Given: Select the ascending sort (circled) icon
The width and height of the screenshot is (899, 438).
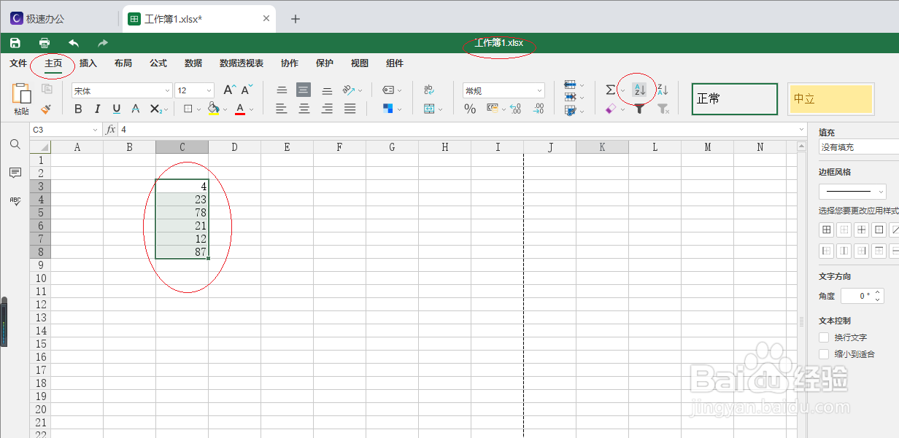Looking at the screenshot, I should click(638, 90).
